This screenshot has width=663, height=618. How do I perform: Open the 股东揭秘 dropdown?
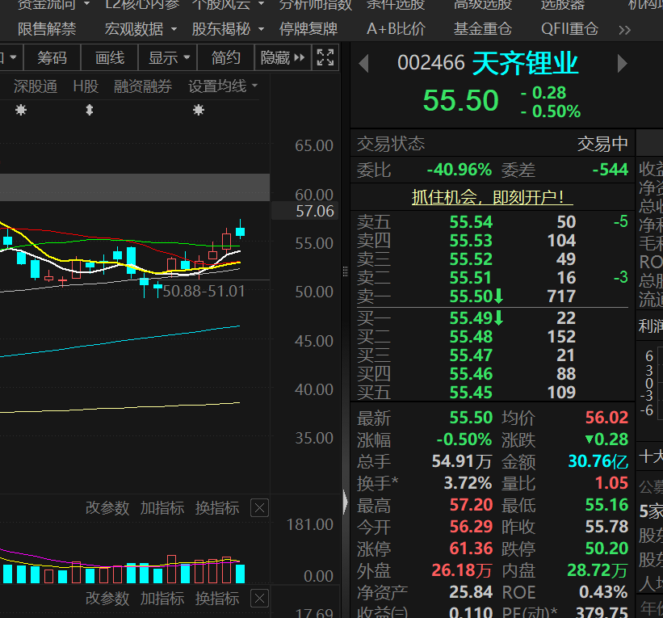coord(228,29)
